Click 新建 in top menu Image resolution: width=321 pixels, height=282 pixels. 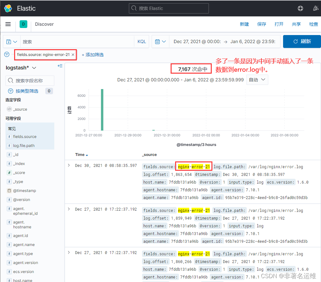tap(244, 24)
